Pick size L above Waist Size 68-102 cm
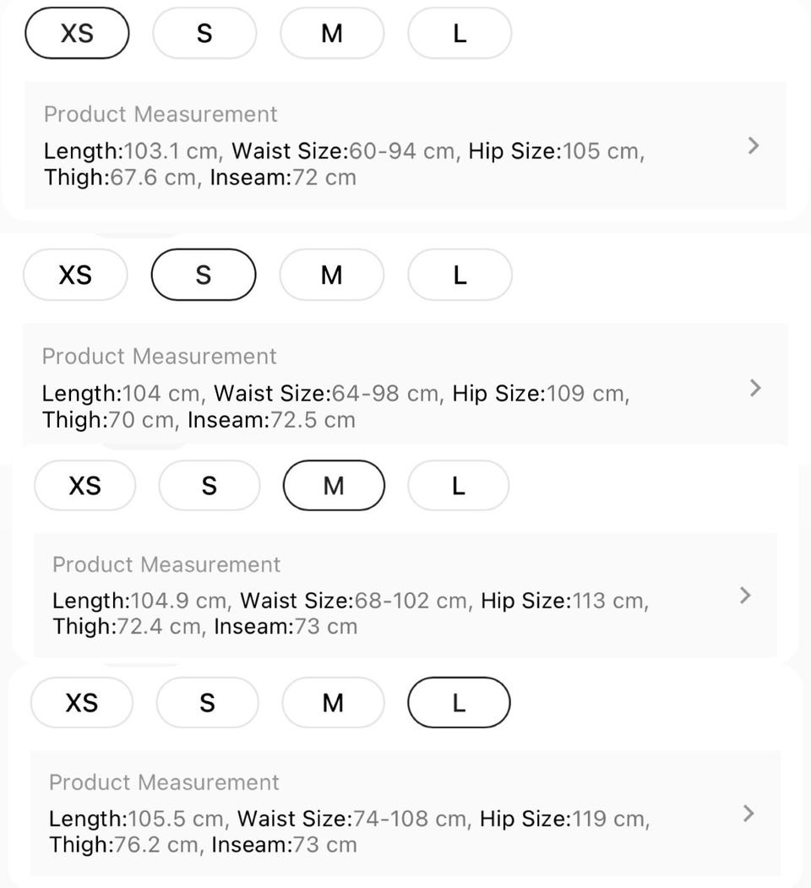This screenshot has height=888, width=811. [x=458, y=486]
